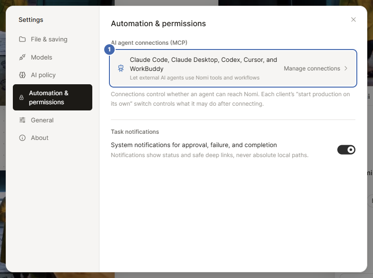Click the Notifications show status description text
The image size is (373, 278).
[x=209, y=155]
